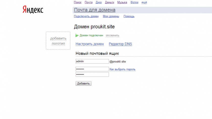Click the добавить логотип placeholder box
Viewport: 212px width, 119px height.
(x=58, y=41)
